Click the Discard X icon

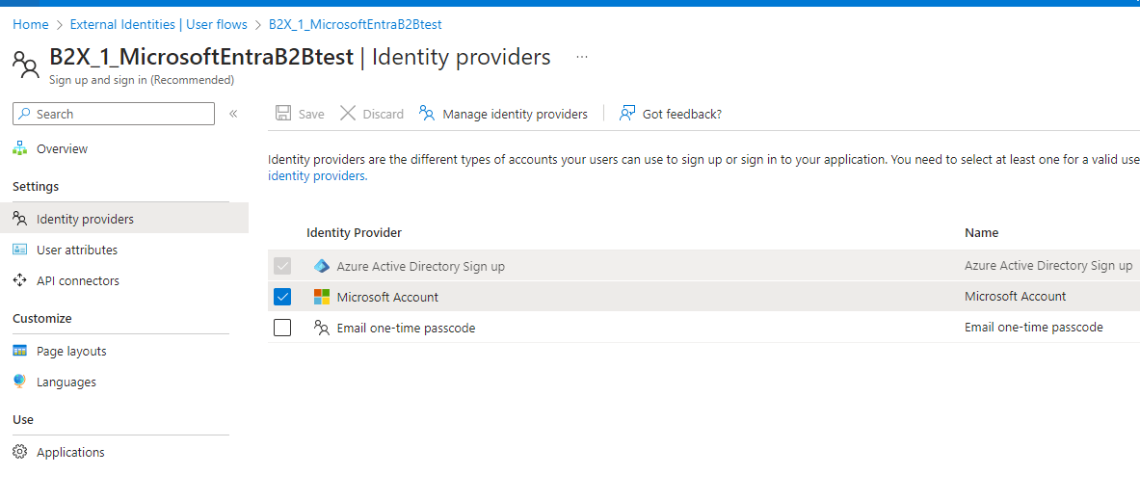pos(348,114)
